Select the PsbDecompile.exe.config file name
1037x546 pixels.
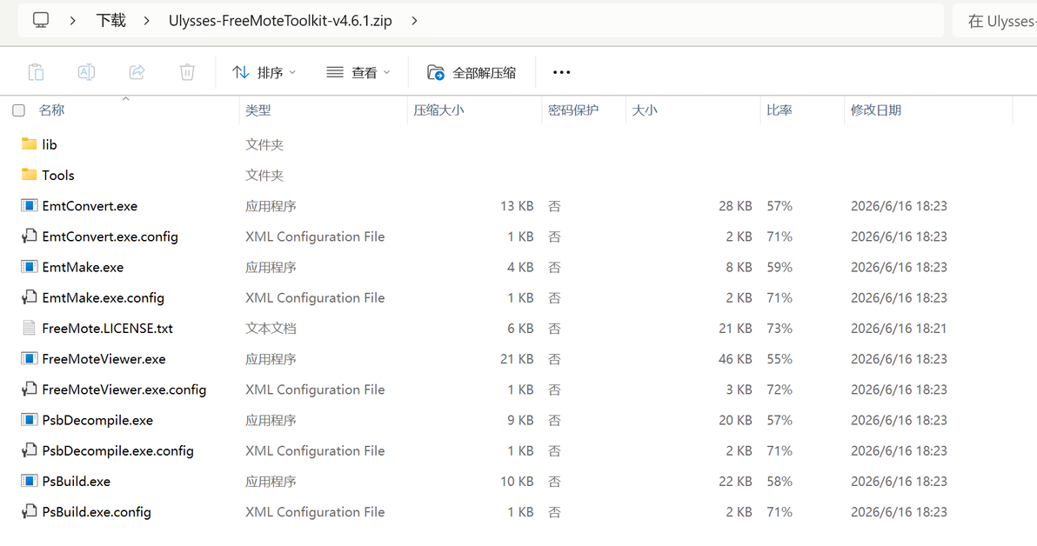click(x=117, y=451)
